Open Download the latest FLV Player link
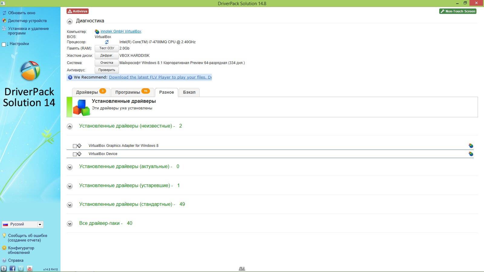Viewport: 484px width, 272px height. click(160, 77)
